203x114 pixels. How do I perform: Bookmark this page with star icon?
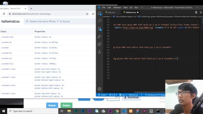(87, 14)
